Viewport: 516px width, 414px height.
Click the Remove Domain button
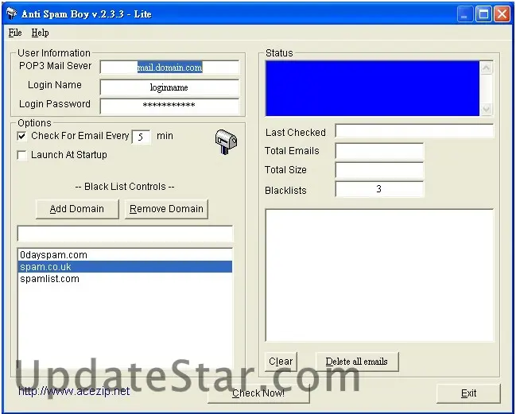point(166,209)
